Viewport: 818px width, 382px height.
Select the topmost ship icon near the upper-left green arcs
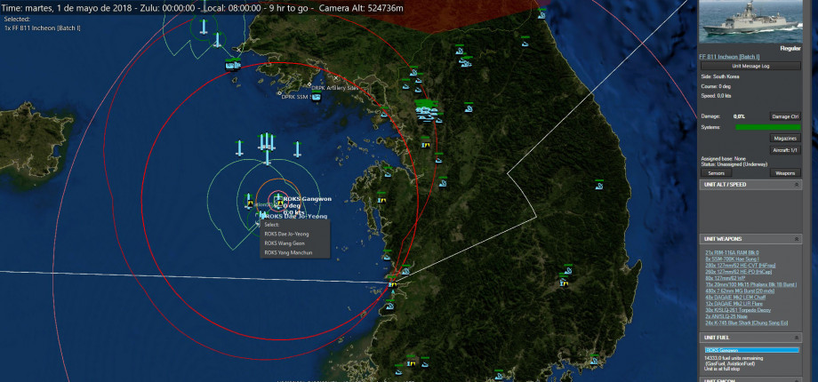204,26
